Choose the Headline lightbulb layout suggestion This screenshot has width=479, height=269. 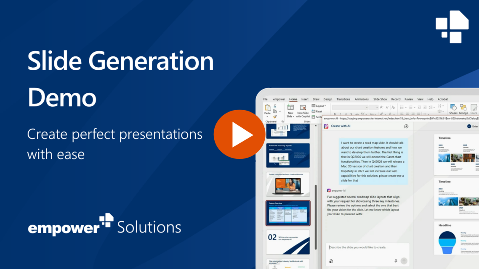[x=456, y=238]
